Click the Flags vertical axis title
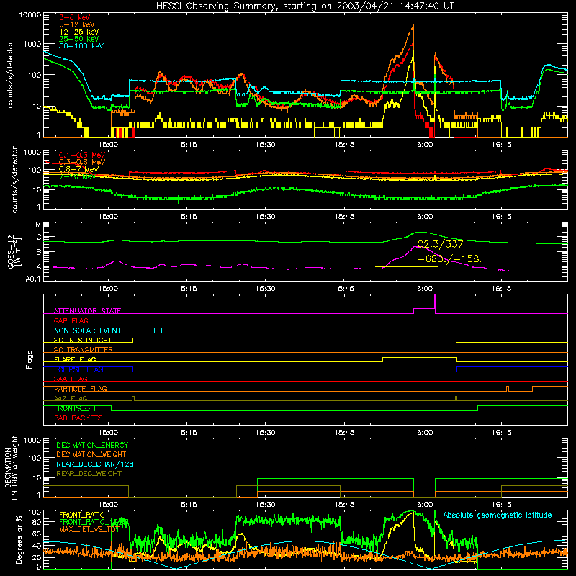The width and height of the screenshot is (576, 576). pyautogui.click(x=30, y=359)
